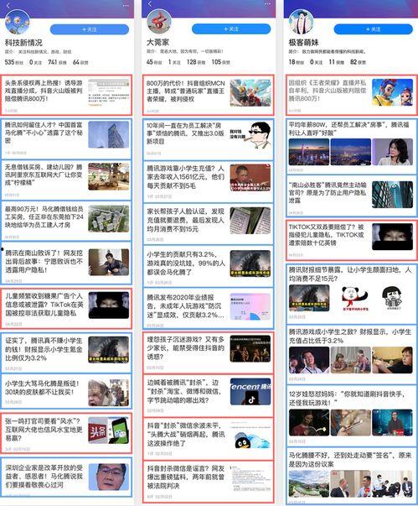Follow the 科技新情况 account
Image resolution: width=418 pixels, height=506 pixels.
tap(90, 29)
